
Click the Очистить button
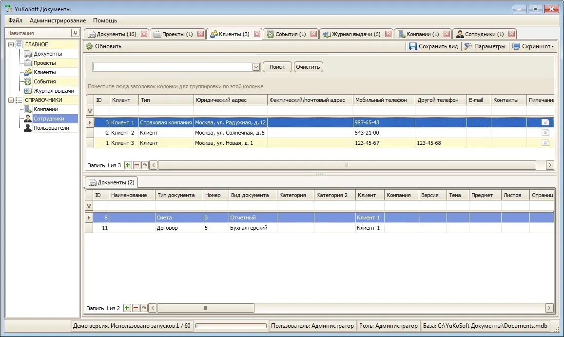click(x=308, y=67)
